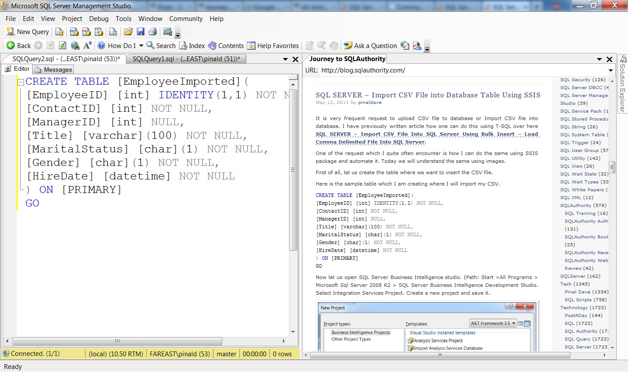Screen dimensions: 628x372
Task: Open the Debug menu
Action: click(x=99, y=19)
